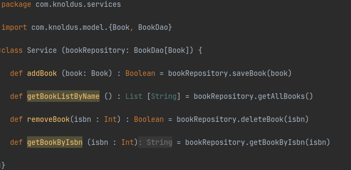Click ': String' inlay type hint
This screenshot has height=170, width=351.
tap(155, 142)
